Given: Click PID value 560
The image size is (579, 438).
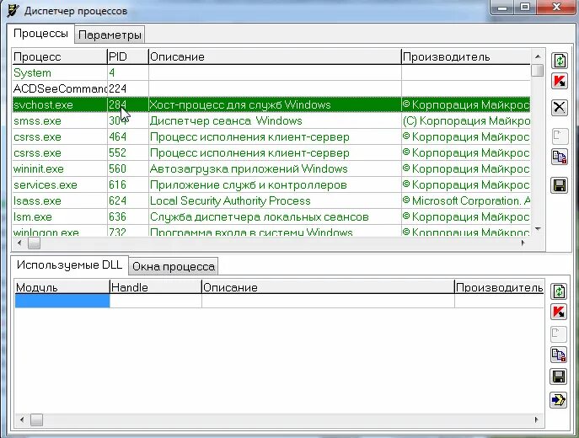Looking at the screenshot, I should [x=117, y=169].
